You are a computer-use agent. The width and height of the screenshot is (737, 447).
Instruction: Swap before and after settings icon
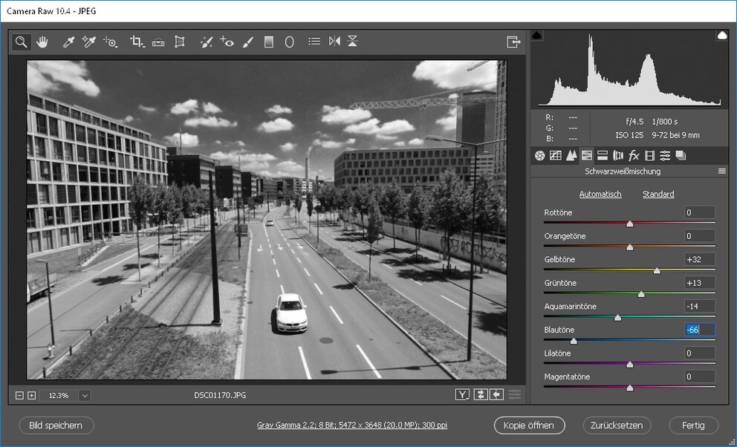480,395
